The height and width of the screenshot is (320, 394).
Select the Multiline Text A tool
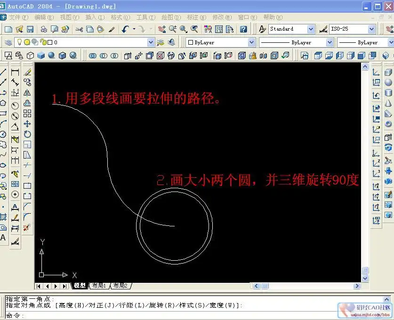pos(3,238)
